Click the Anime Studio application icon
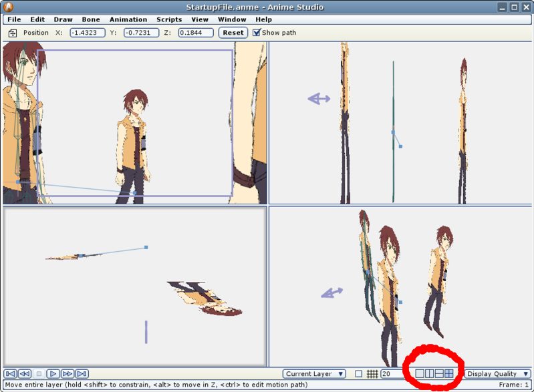534x392 pixels. pyautogui.click(x=8, y=7)
